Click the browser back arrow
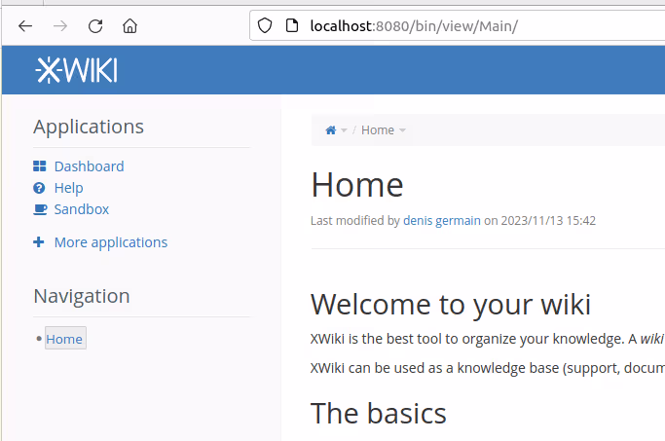This screenshot has height=441, width=665. (25, 26)
